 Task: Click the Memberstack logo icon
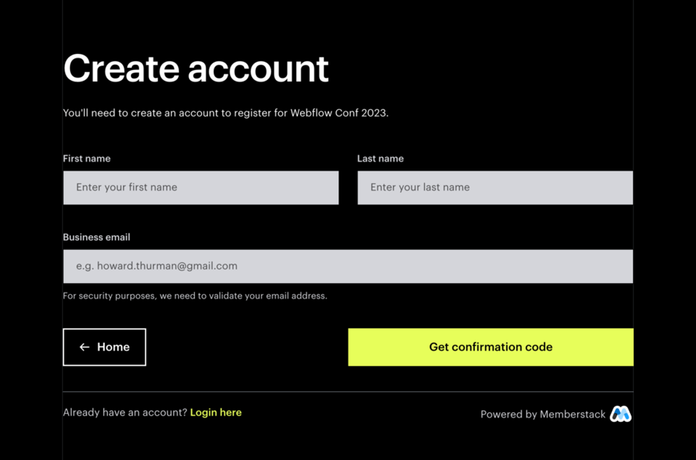[x=620, y=414]
